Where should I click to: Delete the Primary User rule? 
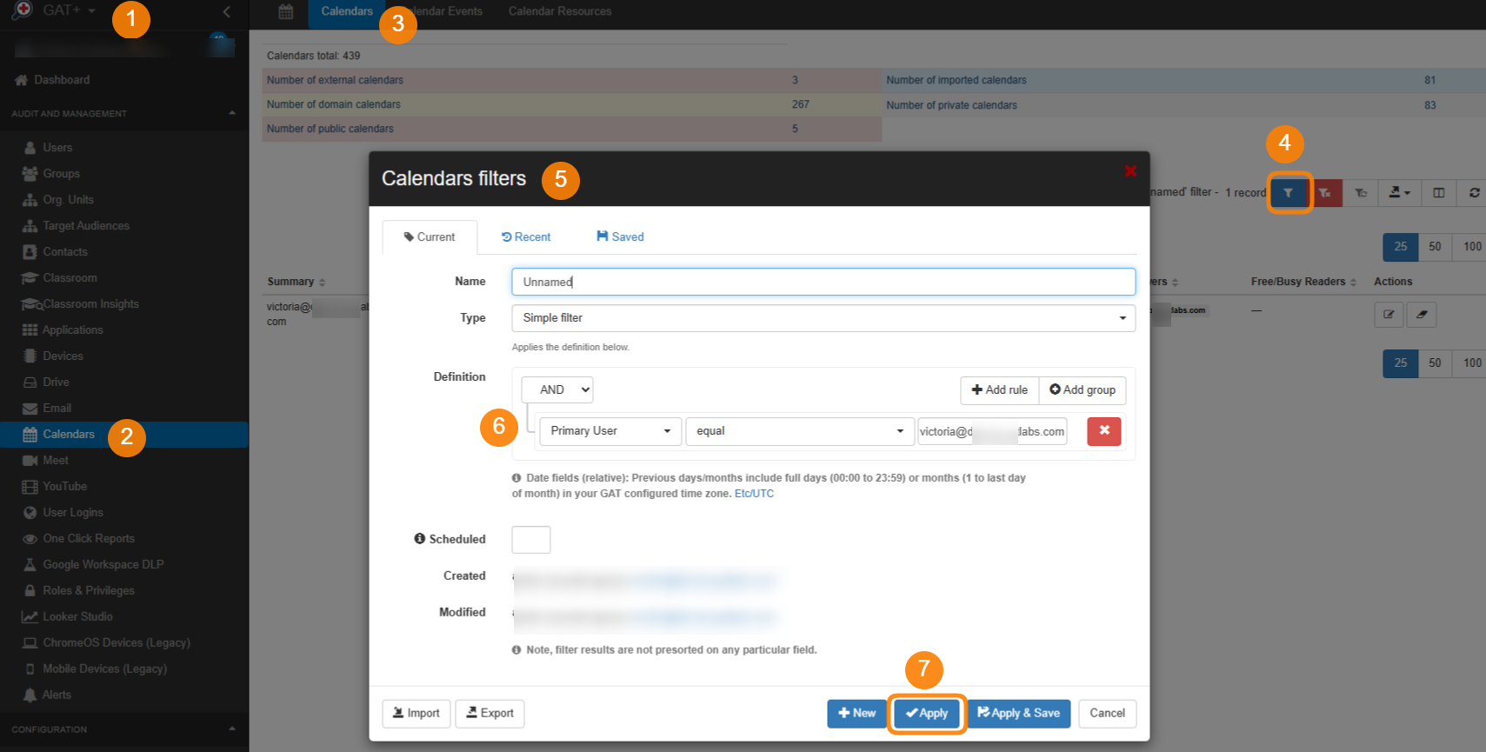tap(1103, 431)
